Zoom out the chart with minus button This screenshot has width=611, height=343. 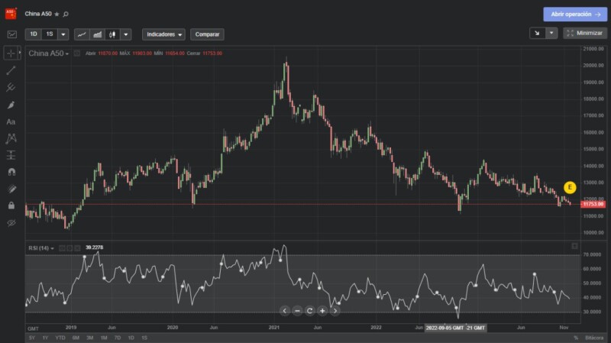pyautogui.click(x=297, y=311)
